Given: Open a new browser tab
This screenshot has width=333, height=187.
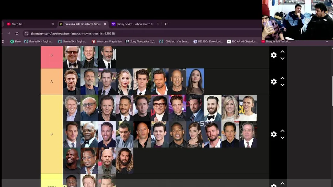Looking at the screenshot, I should click(165, 24).
